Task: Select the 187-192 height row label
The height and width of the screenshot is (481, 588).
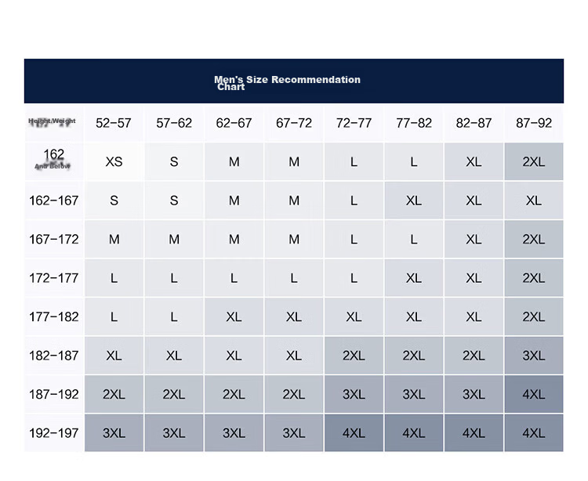Action: point(54,395)
